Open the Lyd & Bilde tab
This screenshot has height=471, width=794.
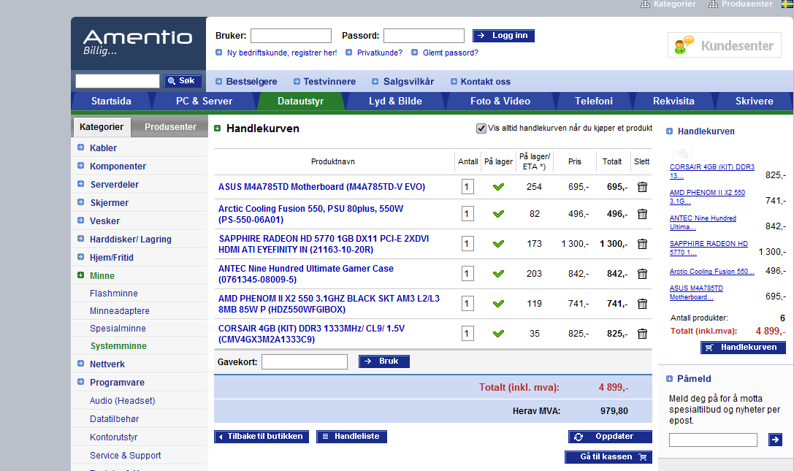tap(395, 102)
